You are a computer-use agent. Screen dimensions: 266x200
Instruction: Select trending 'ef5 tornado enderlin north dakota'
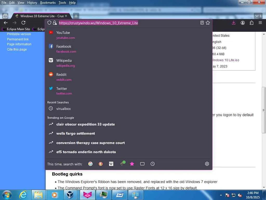[x=129, y=152]
